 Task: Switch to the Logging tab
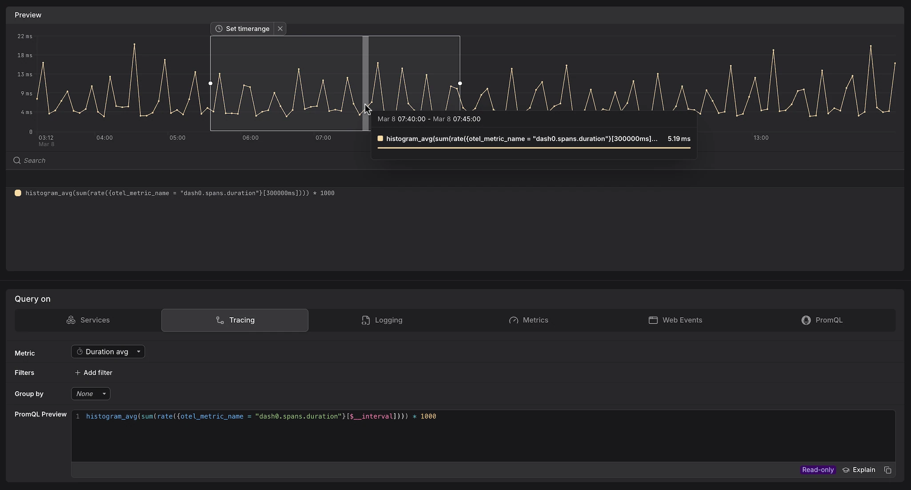[382, 320]
